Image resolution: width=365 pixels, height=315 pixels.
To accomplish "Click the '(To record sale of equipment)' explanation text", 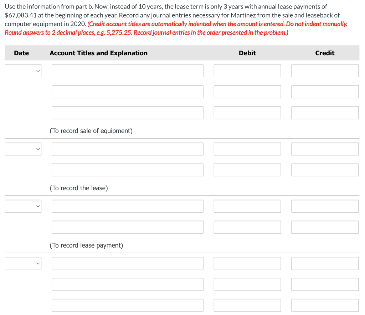I will [x=91, y=131].
